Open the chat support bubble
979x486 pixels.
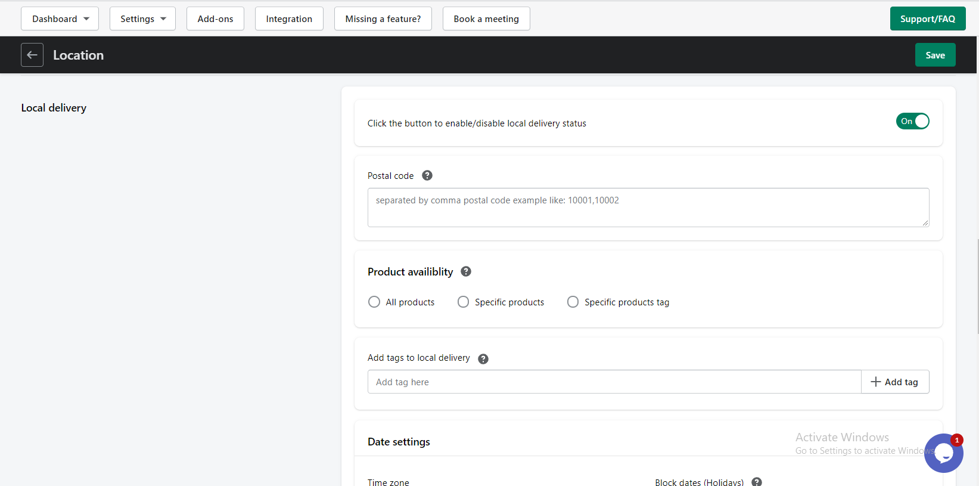944,453
